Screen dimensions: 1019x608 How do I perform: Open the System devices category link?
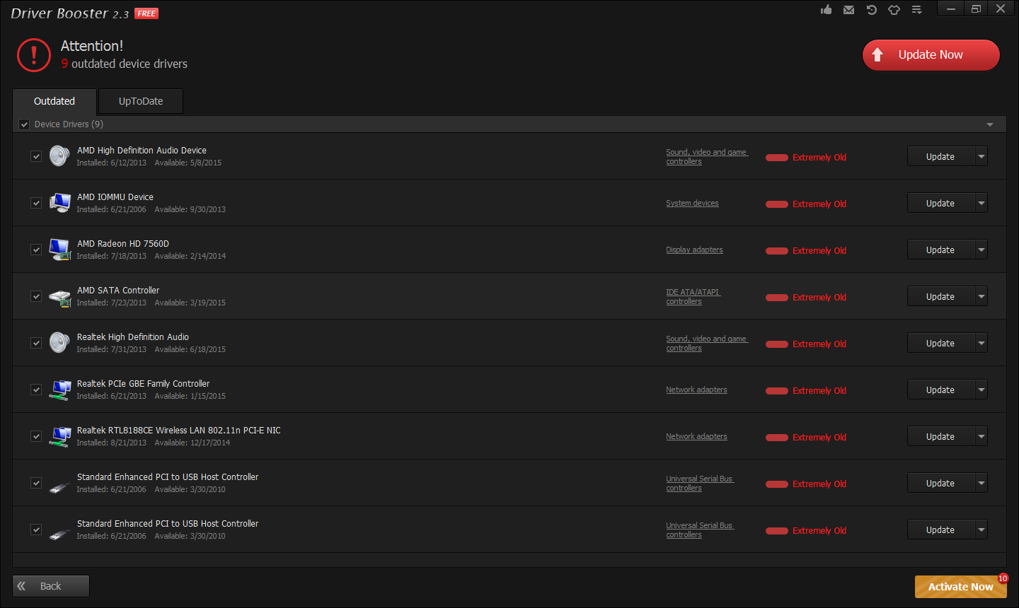pyautogui.click(x=692, y=203)
